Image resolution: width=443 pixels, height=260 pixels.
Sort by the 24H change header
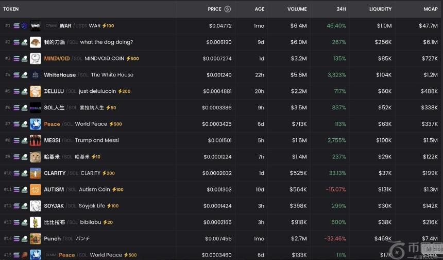point(341,9)
